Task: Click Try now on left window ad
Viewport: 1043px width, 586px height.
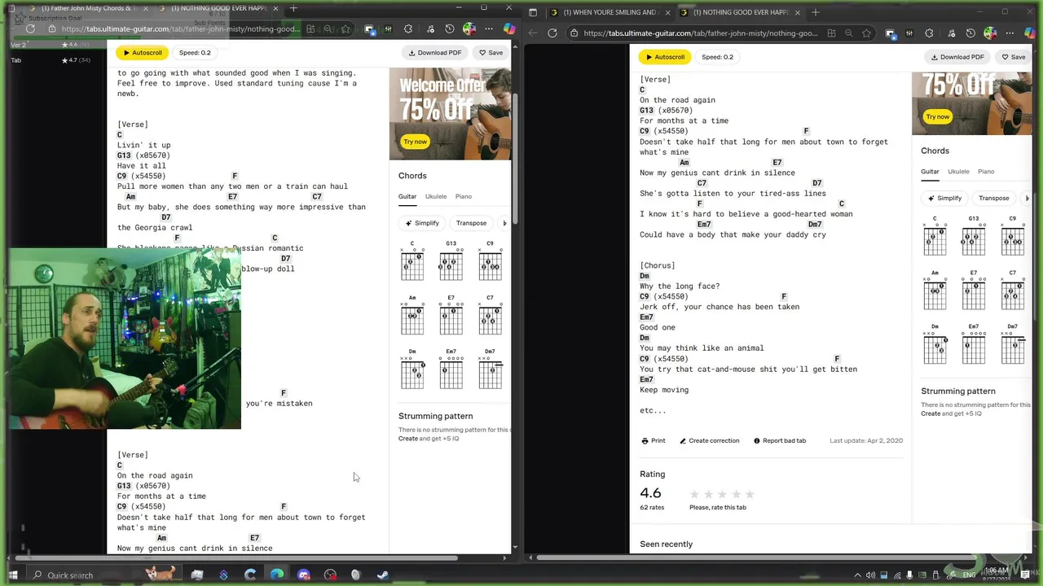Action: pyautogui.click(x=415, y=142)
